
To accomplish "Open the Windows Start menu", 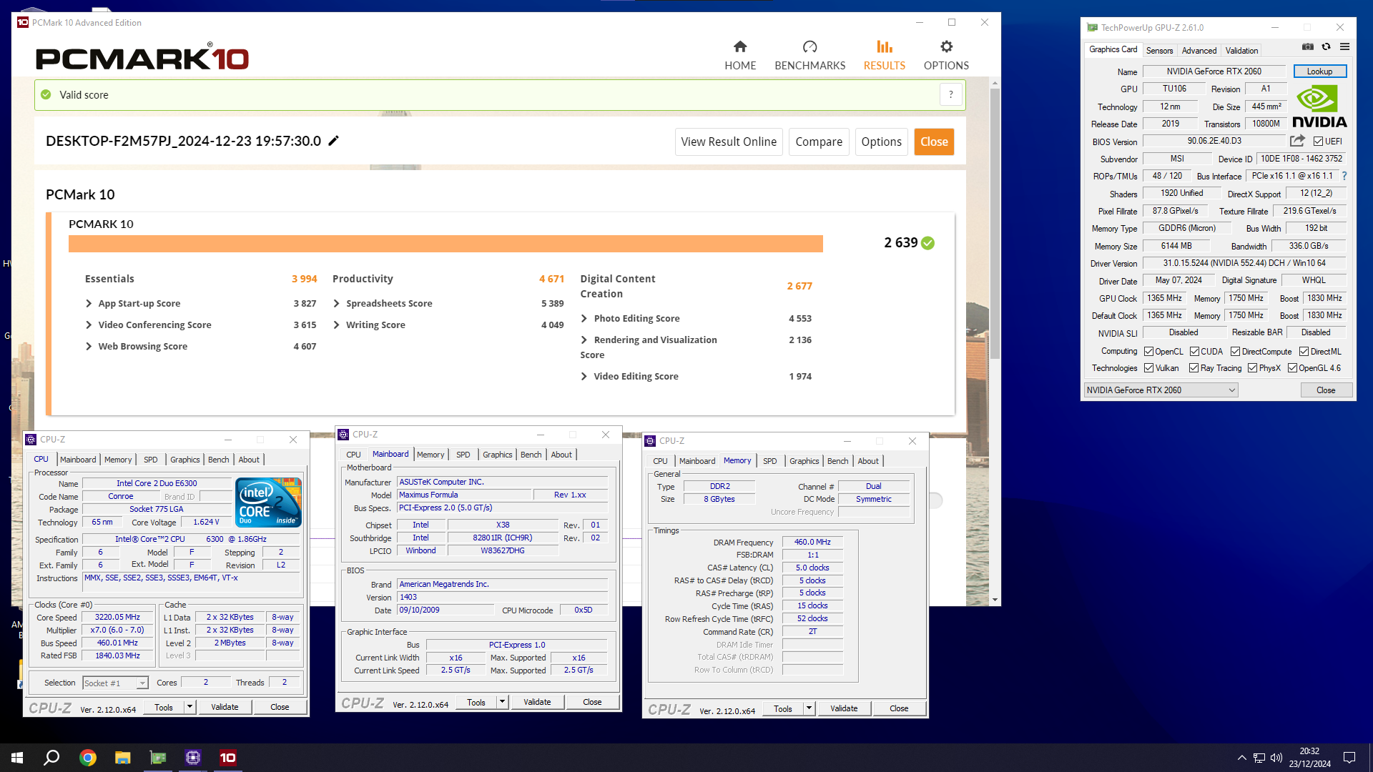I will (x=17, y=758).
